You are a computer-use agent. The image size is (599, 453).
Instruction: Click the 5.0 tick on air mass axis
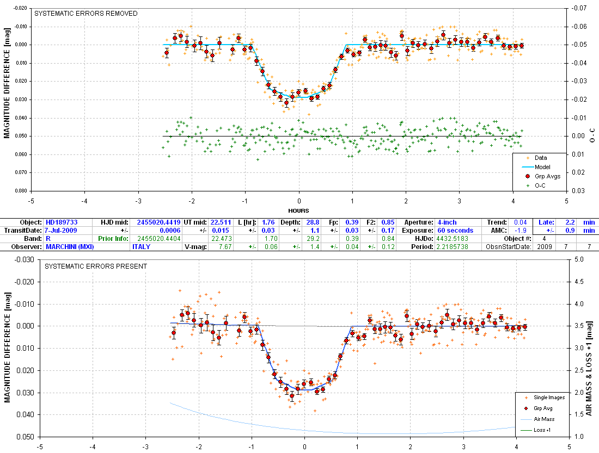click(x=579, y=259)
